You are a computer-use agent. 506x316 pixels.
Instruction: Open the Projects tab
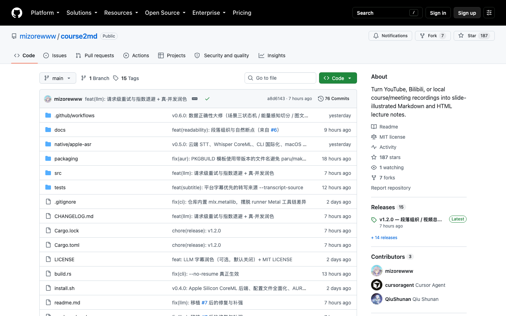172,55
